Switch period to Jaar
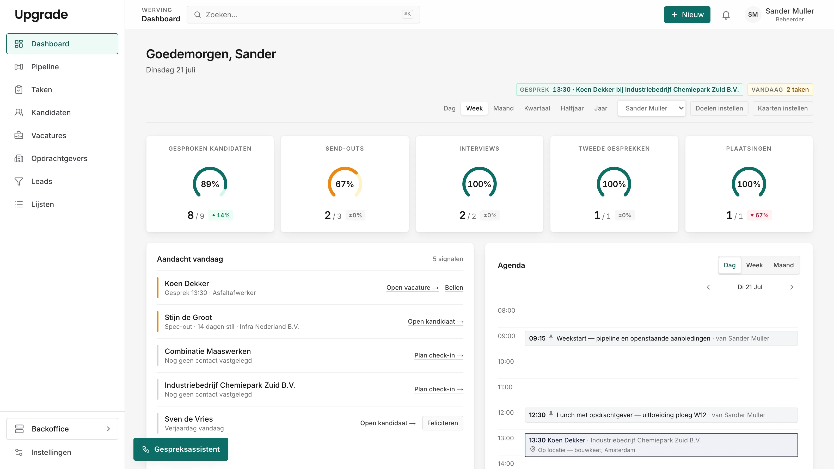The height and width of the screenshot is (469, 834). click(x=600, y=108)
